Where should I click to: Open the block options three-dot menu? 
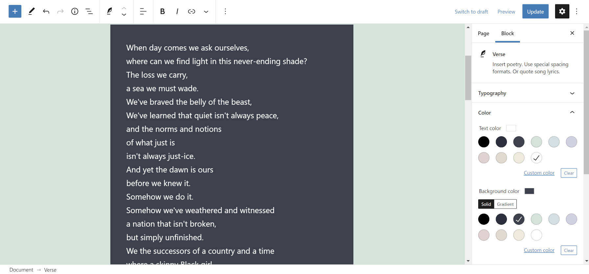point(225,11)
